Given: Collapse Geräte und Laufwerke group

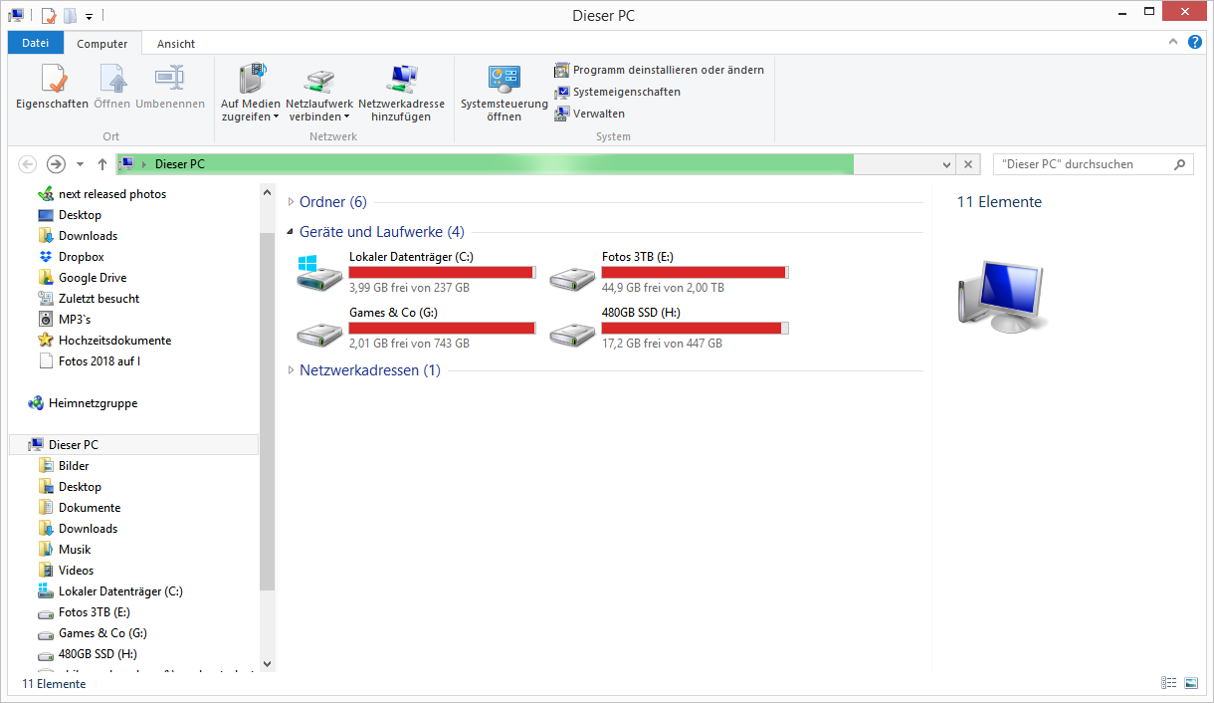Looking at the screenshot, I should click(291, 232).
